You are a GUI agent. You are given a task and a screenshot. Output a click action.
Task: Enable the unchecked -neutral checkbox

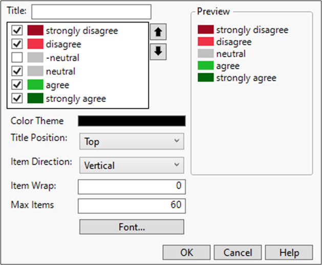(x=17, y=58)
